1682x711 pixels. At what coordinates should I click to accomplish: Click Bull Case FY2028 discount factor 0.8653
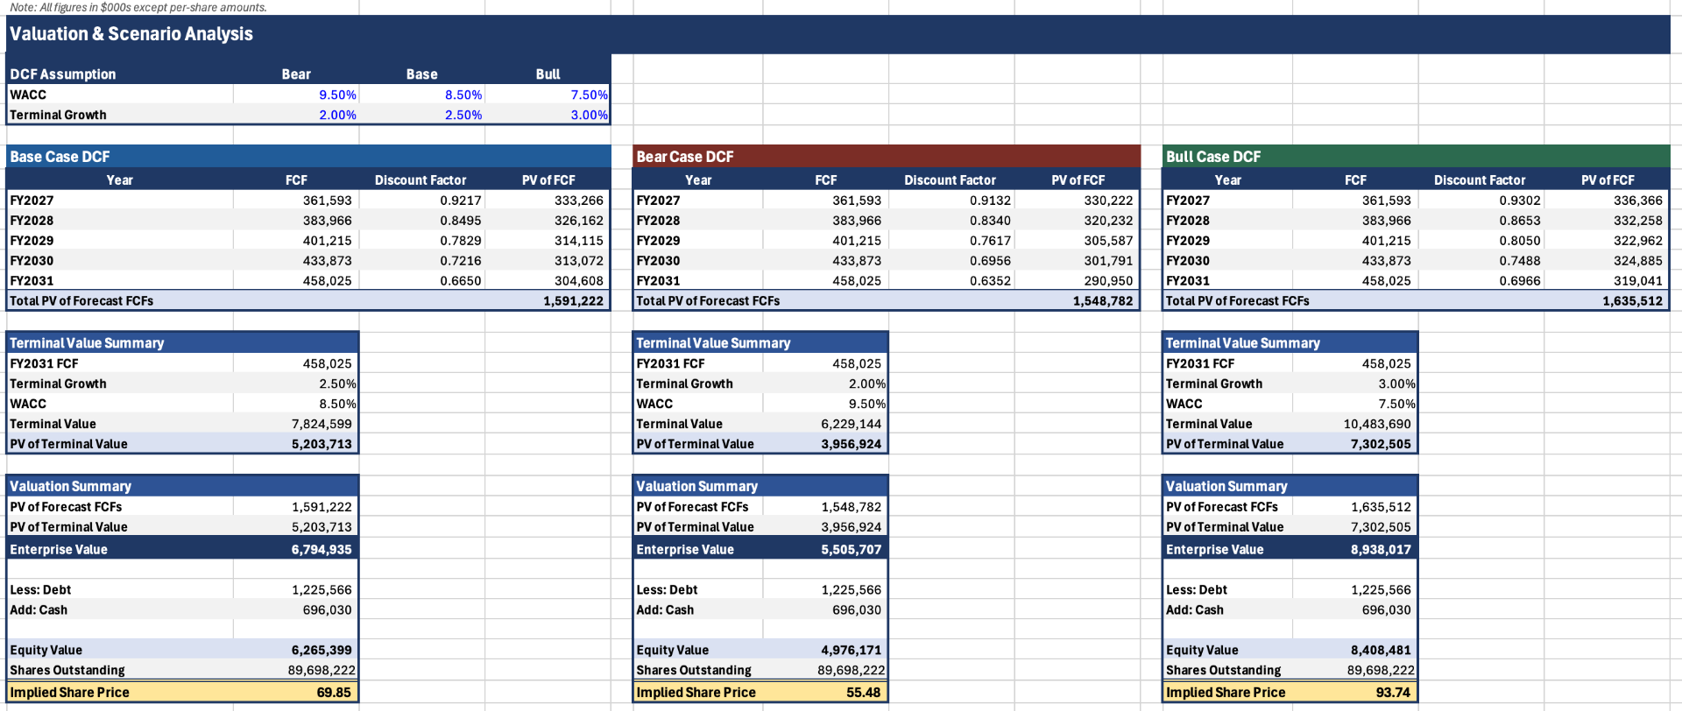pos(1519,221)
